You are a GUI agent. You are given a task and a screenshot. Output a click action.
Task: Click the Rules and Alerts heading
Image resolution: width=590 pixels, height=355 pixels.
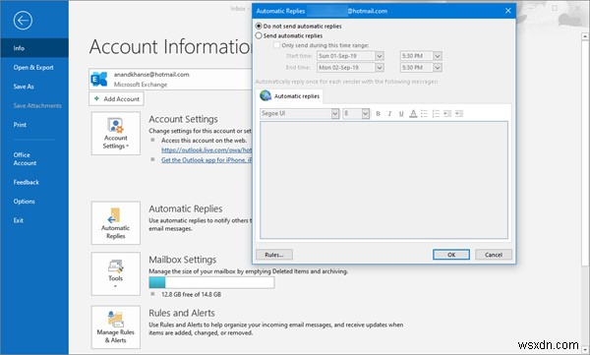(182, 314)
